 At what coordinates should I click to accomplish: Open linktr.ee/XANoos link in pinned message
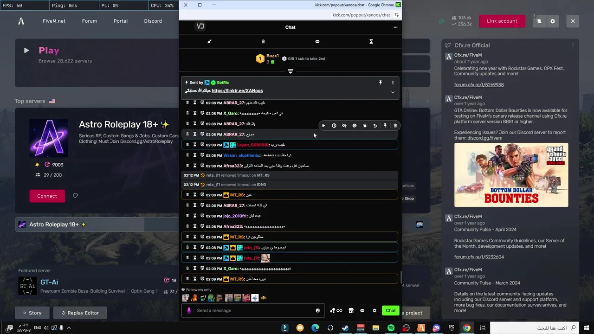[237, 91]
